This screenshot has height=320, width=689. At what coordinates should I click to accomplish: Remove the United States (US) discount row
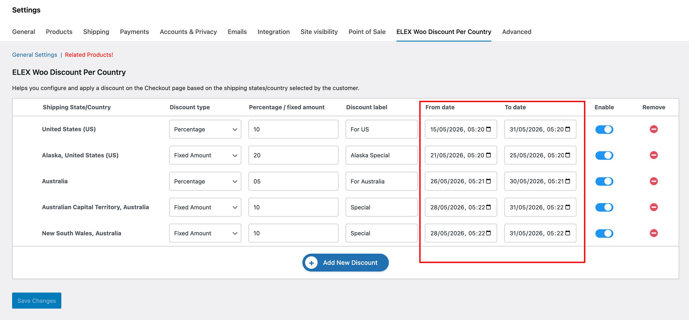click(654, 129)
